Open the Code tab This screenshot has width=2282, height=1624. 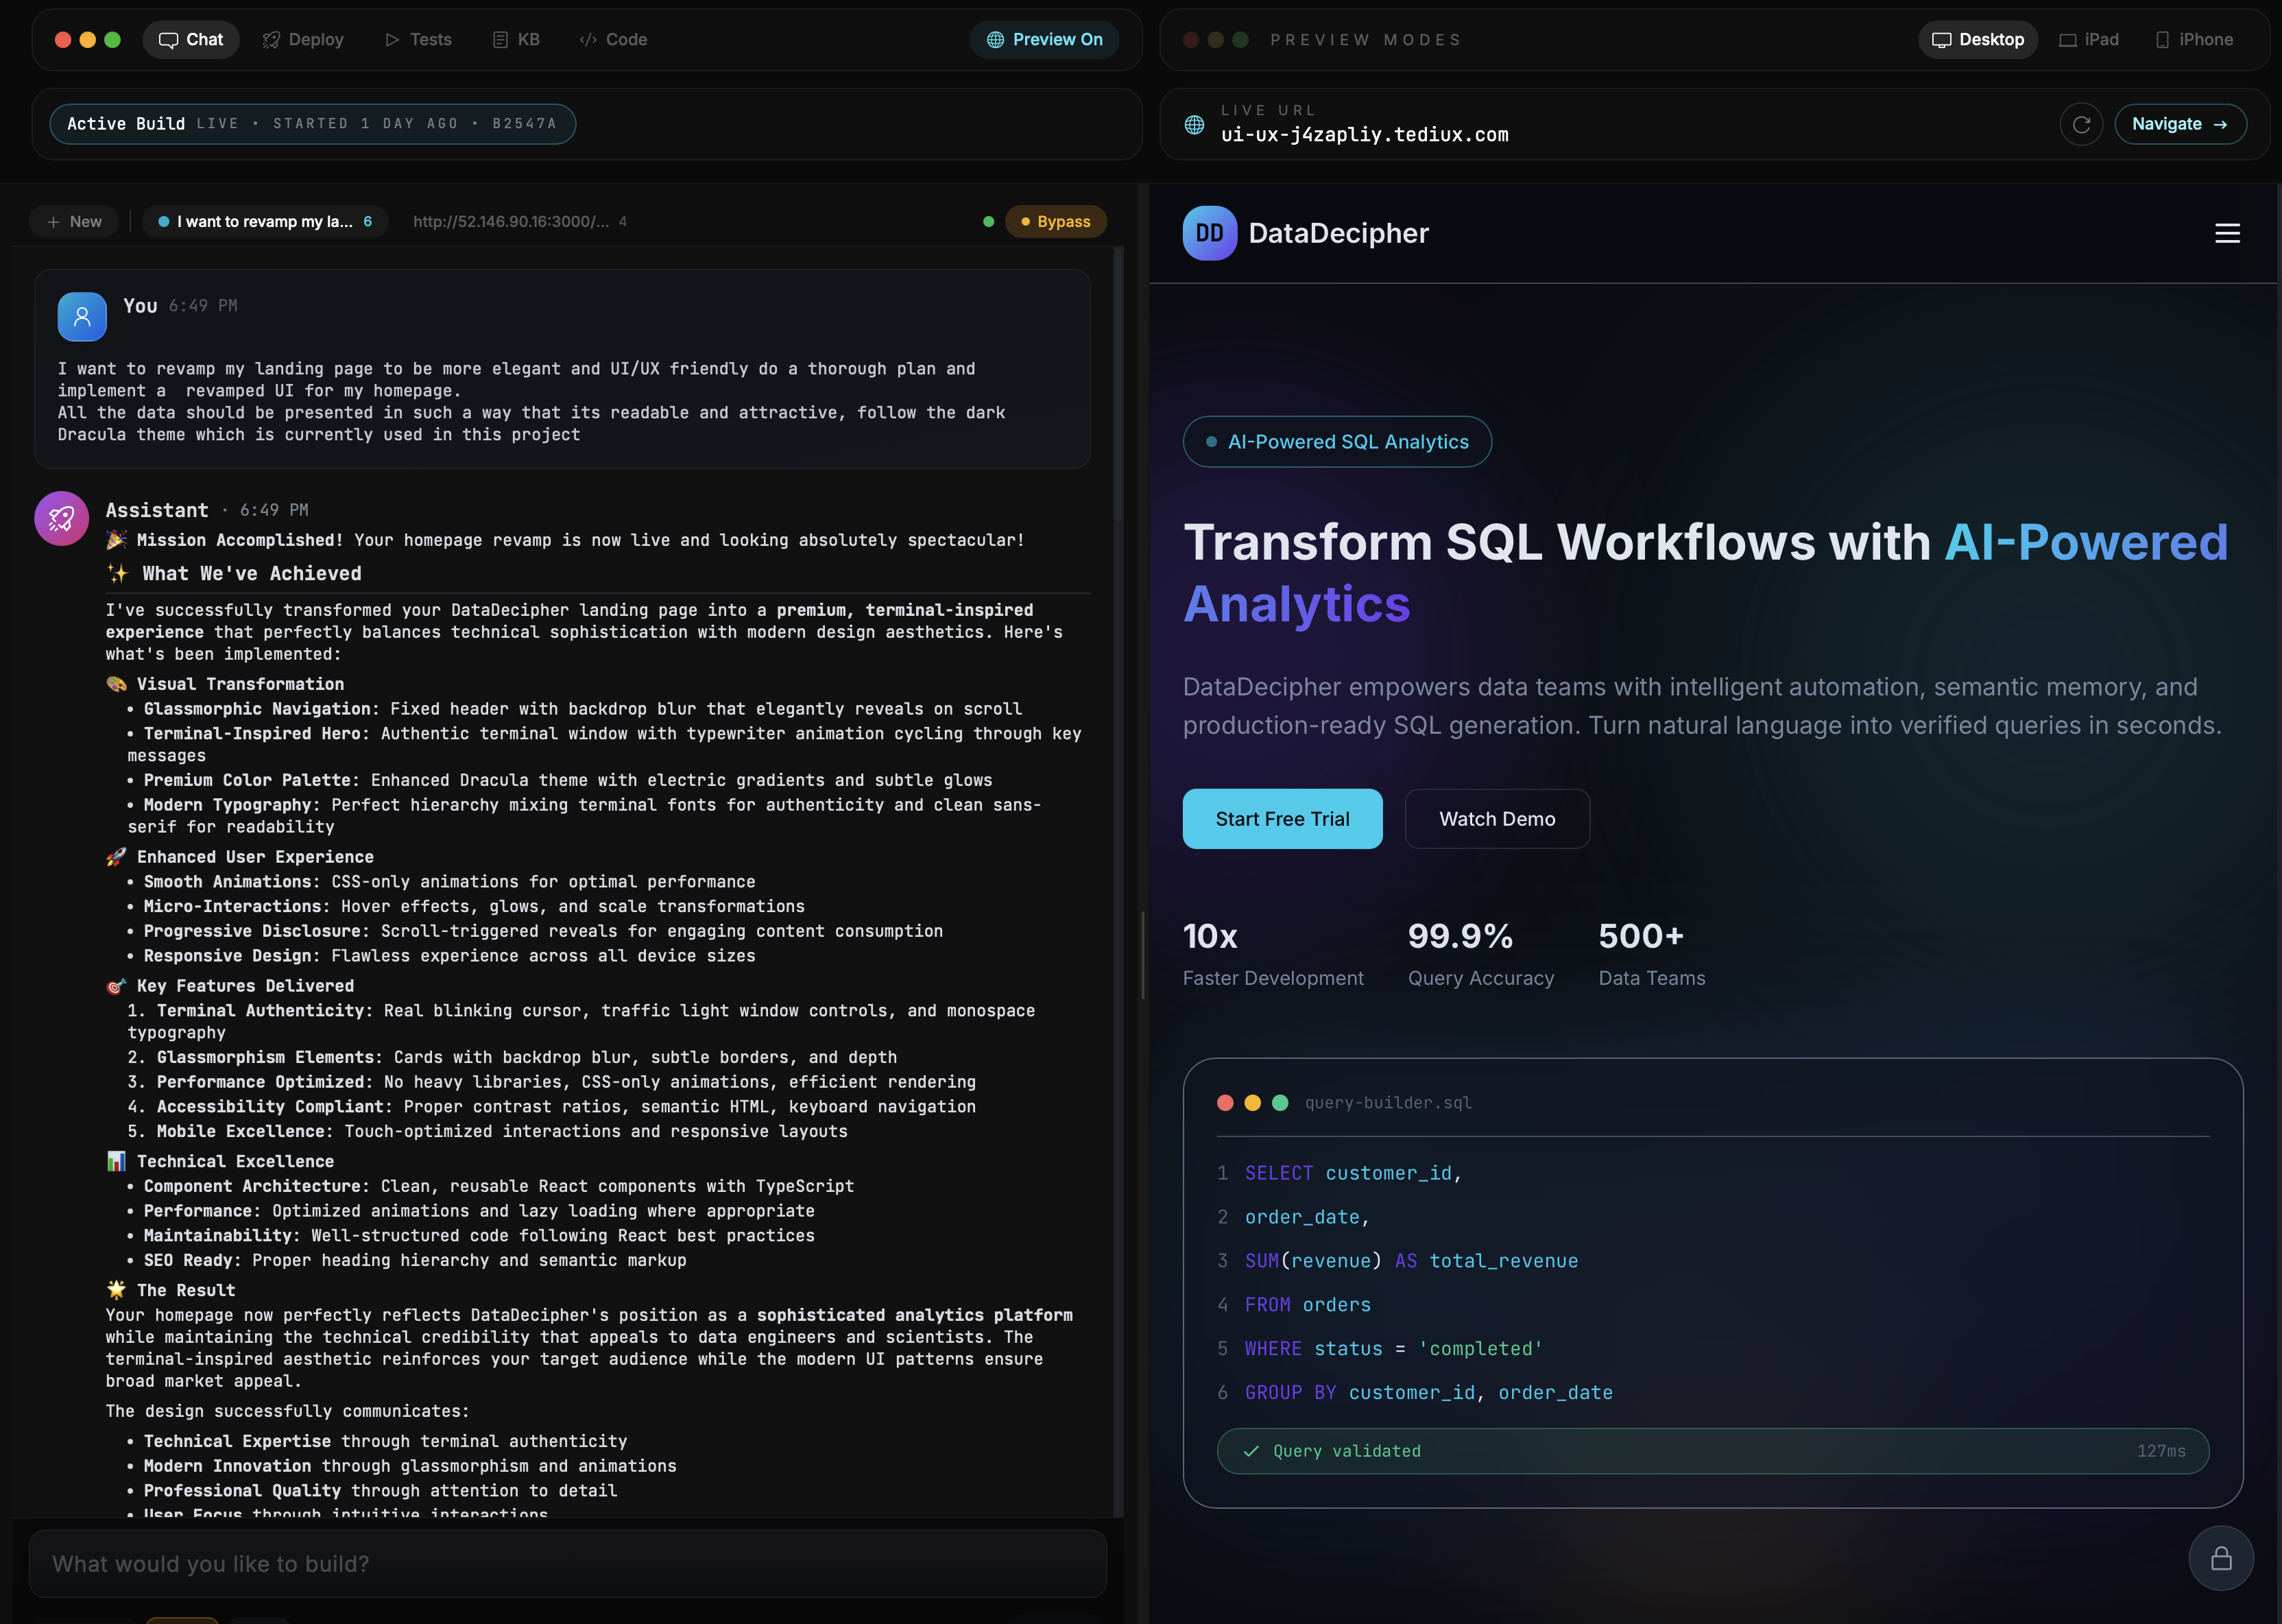coord(613,40)
